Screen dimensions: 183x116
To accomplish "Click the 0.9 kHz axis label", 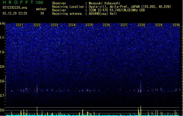I will click(x=3, y=67).
